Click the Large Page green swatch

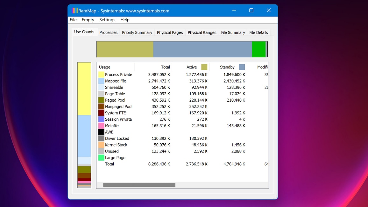click(x=101, y=158)
